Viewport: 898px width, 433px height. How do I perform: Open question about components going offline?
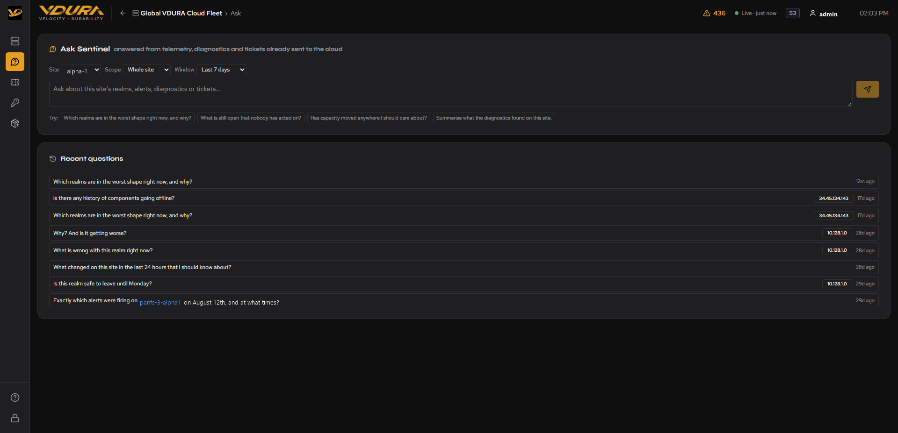coord(463,198)
